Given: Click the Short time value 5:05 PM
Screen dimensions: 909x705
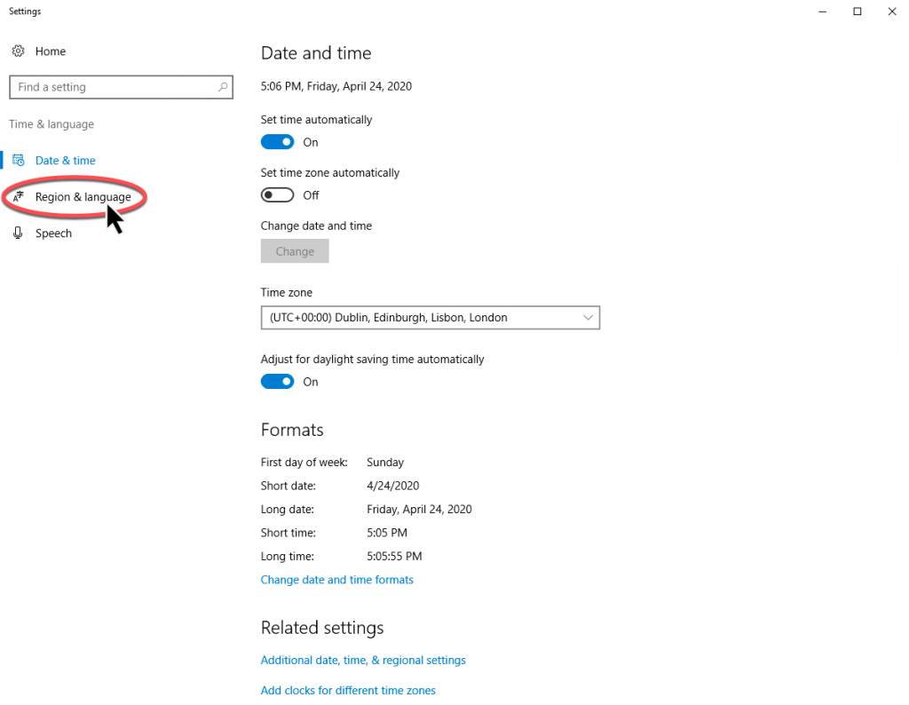Looking at the screenshot, I should tap(387, 533).
